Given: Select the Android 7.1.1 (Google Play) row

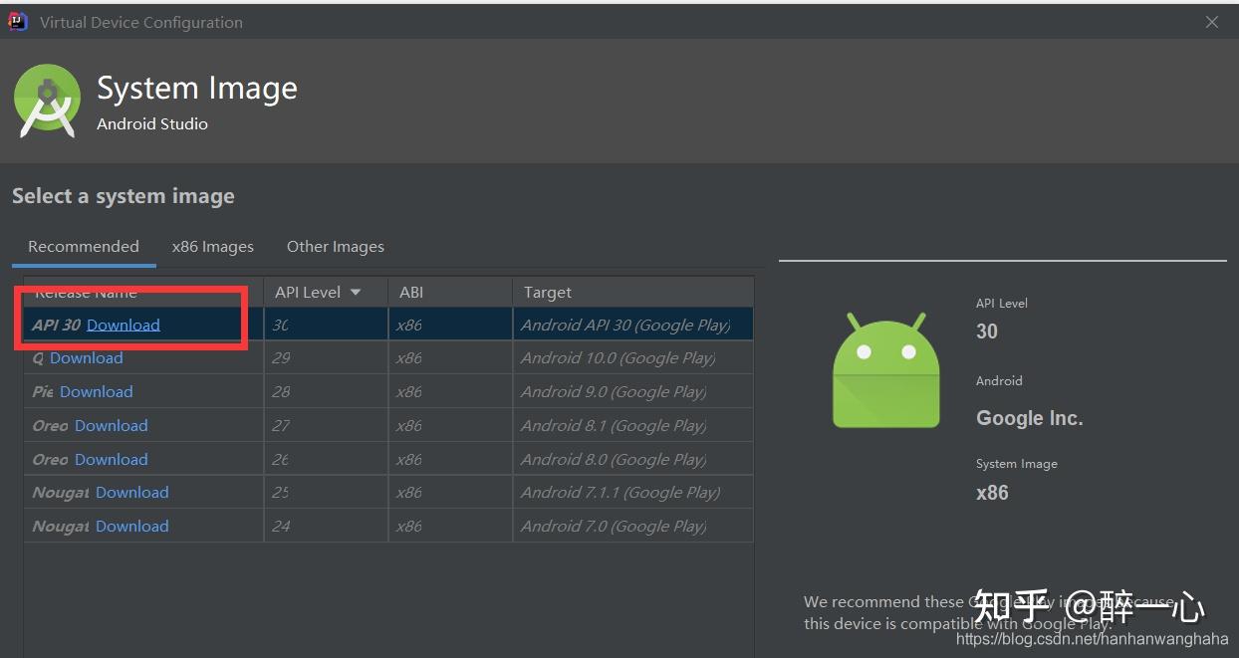Looking at the screenshot, I should pyautogui.click(x=619, y=493).
